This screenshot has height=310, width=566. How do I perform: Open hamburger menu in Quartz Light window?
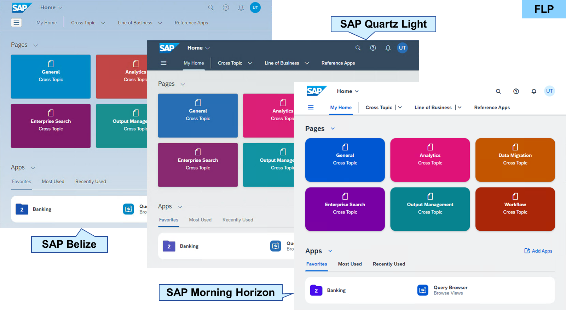pyautogui.click(x=163, y=63)
